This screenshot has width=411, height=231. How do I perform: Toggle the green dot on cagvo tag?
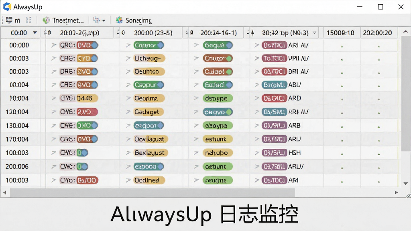point(229,112)
